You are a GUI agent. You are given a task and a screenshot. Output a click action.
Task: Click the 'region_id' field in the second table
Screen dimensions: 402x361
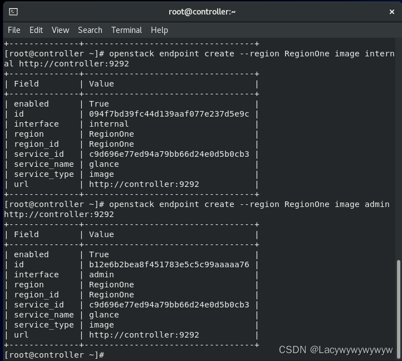[36, 295]
